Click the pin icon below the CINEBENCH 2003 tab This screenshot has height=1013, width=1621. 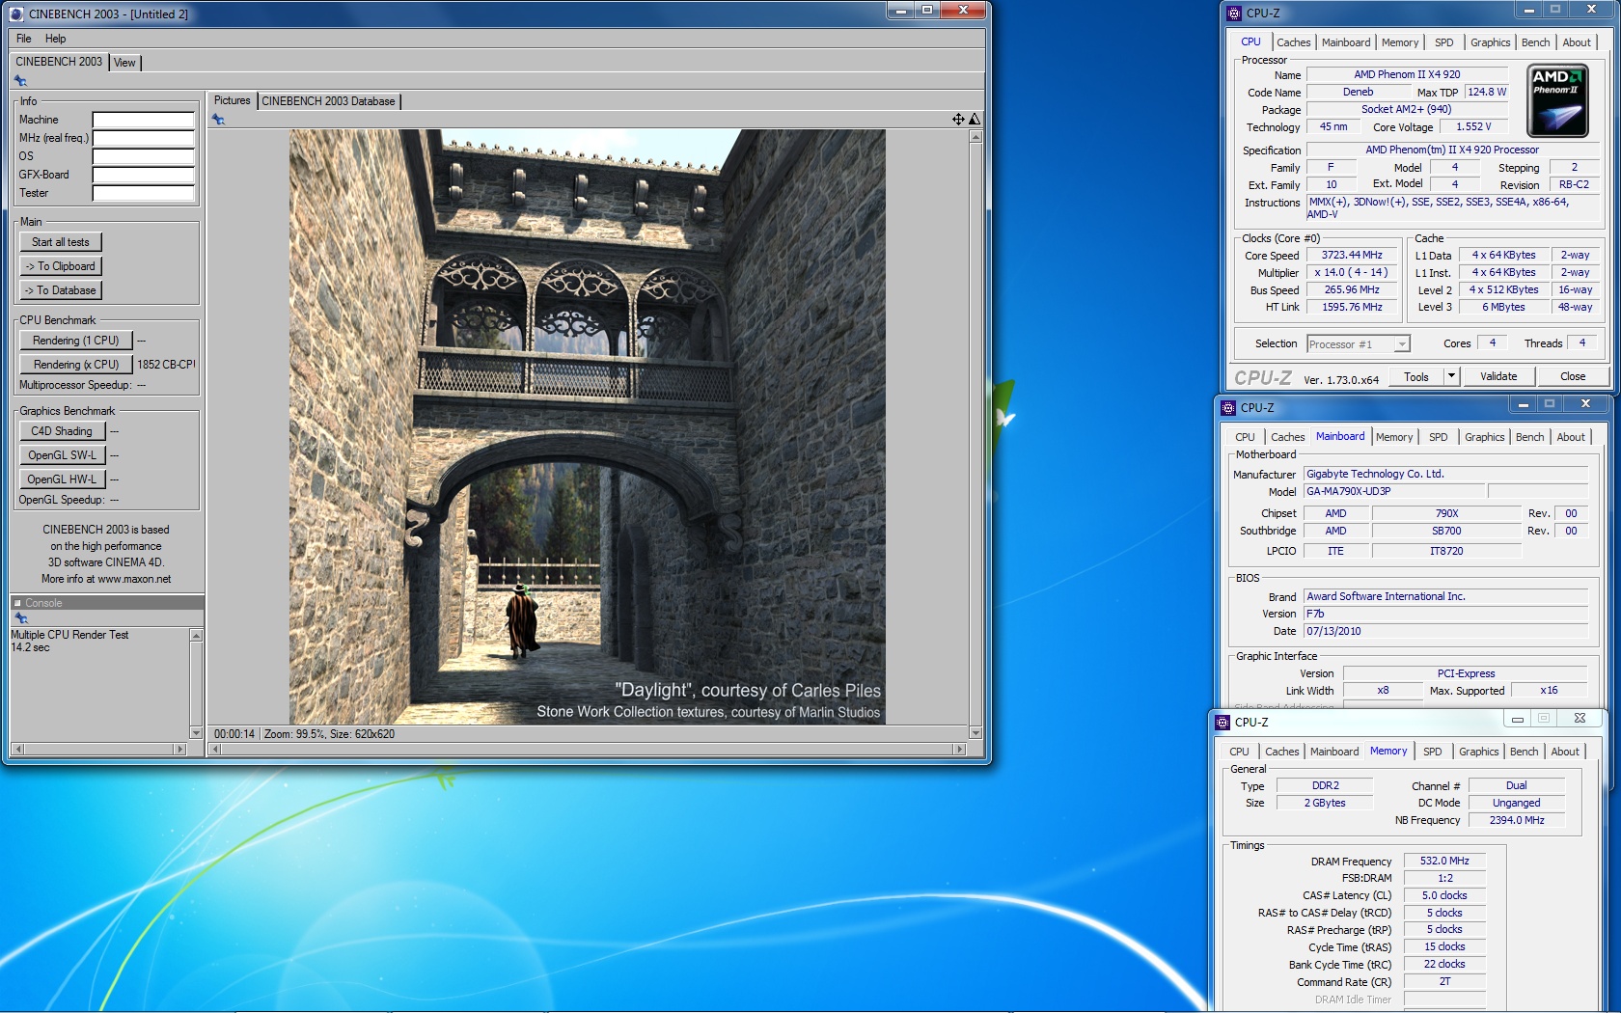pyautogui.click(x=20, y=81)
